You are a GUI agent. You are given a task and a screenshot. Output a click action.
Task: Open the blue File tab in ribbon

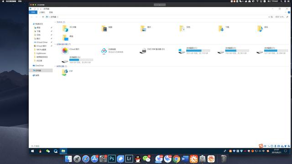33,12
